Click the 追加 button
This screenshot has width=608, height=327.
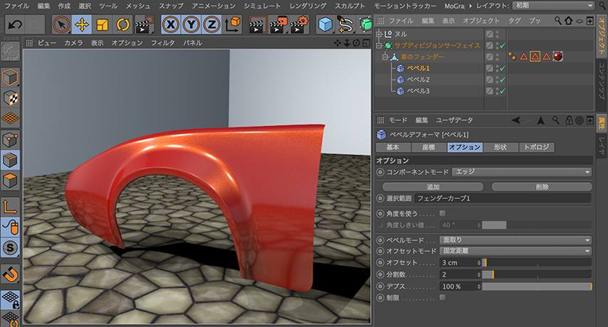point(431,187)
